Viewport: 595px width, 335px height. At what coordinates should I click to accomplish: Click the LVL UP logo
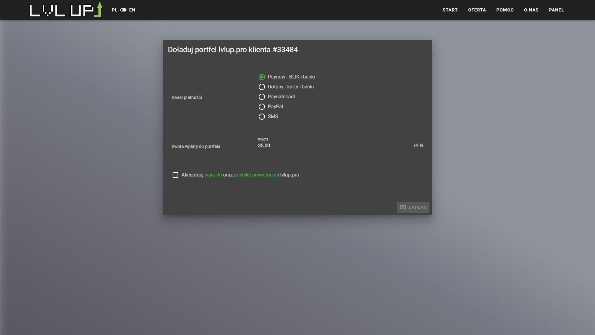click(66, 10)
